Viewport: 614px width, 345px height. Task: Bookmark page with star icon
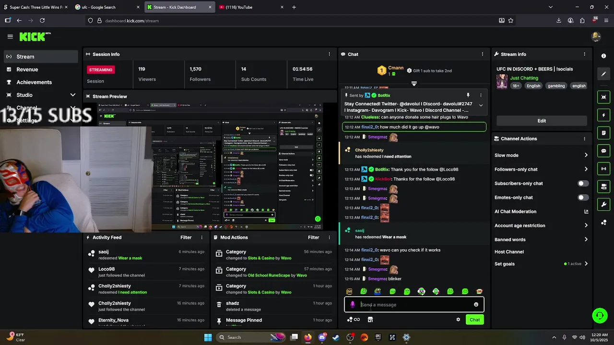click(511, 21)
